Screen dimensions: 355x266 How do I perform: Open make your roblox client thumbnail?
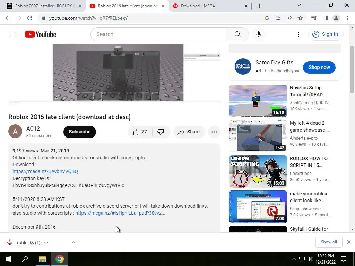(258, 206)
